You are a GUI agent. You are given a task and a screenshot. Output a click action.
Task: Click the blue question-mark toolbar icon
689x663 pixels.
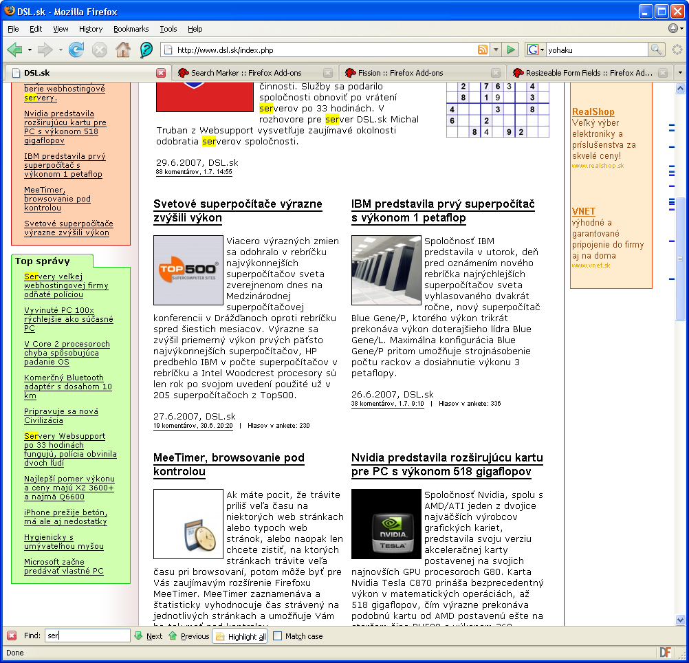click(x=146, y=50)
